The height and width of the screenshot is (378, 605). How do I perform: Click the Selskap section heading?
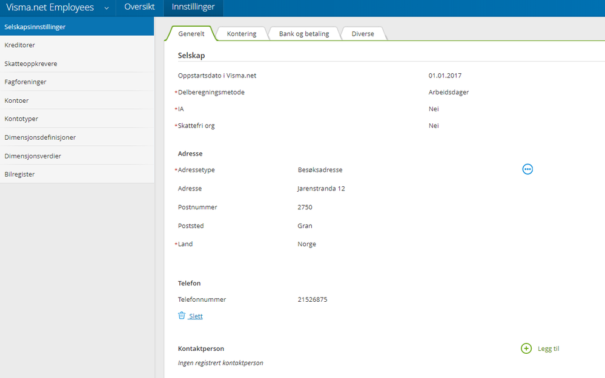[x=191, y=56]
